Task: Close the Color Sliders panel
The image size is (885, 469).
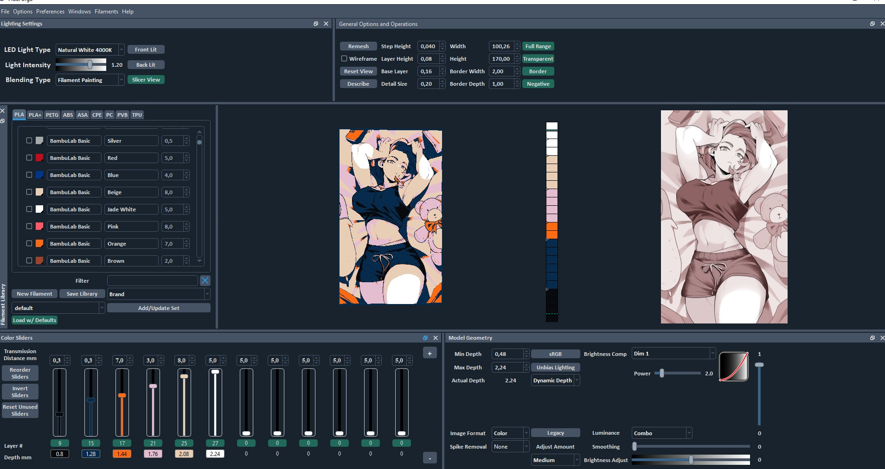Action: click(436, 338)
